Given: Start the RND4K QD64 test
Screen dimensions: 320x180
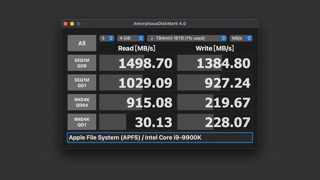Looking at the screenshot, I should pyautogui.click(x=82, y=102).
